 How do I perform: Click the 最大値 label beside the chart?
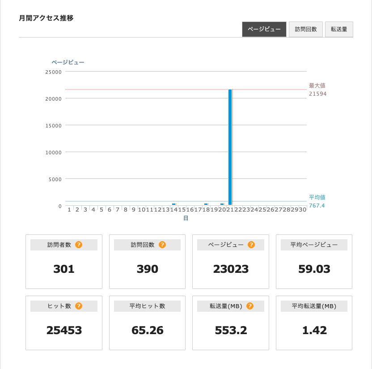[x=317, y=85]
